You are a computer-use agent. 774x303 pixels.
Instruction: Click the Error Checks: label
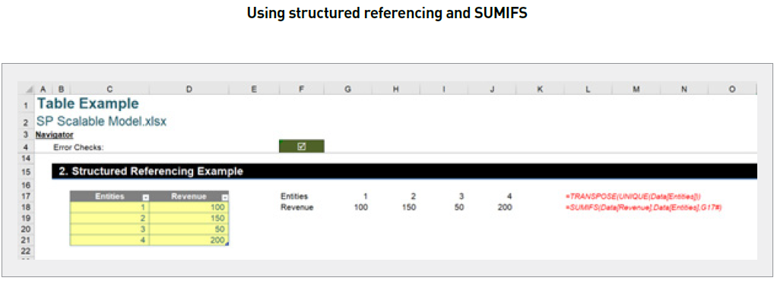coord(79,147)
